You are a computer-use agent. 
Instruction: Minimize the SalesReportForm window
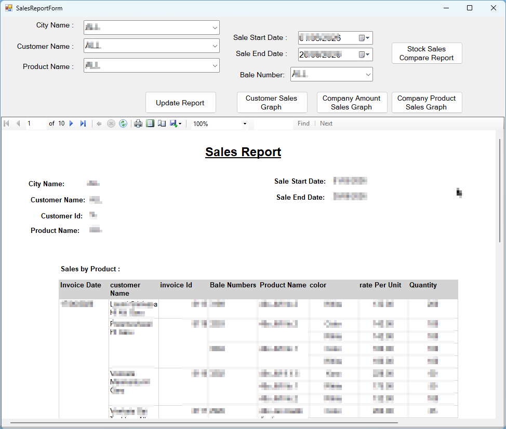click(x=446, y=8)
